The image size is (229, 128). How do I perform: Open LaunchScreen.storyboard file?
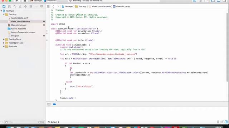[23, 32]
